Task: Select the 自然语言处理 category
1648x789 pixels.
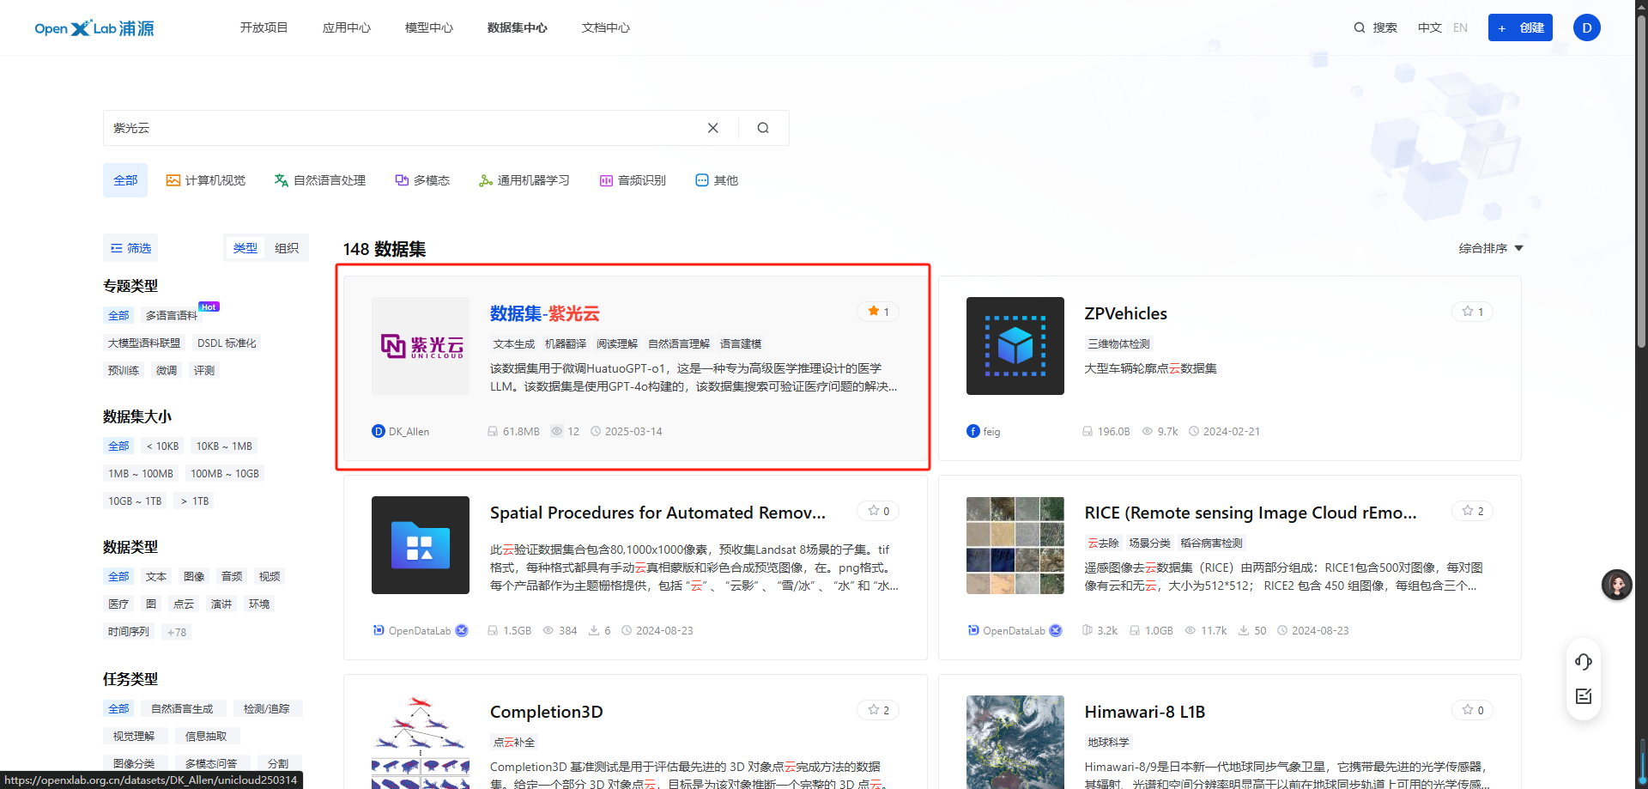Action: (x=319, y=180)
